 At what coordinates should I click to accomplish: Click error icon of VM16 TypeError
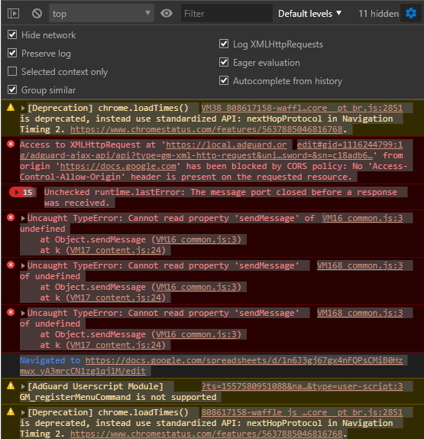pos(11,217)
